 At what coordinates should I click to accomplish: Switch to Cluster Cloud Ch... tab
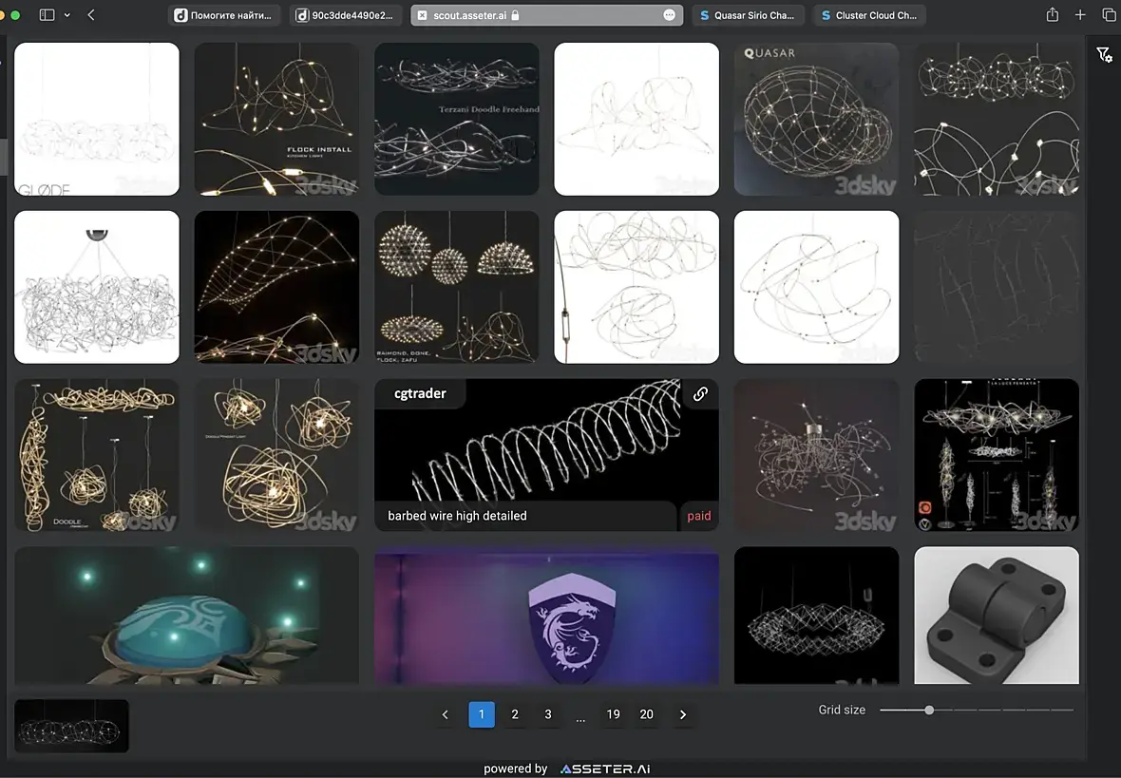869,15
